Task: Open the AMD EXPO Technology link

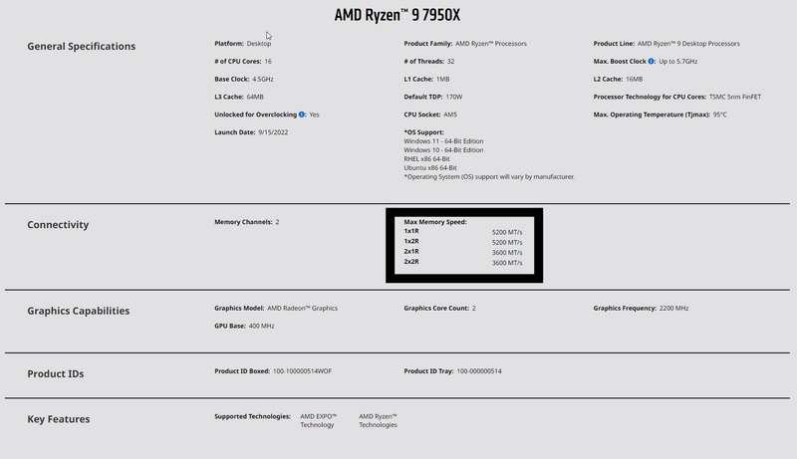Action: (x=318, y=420)
